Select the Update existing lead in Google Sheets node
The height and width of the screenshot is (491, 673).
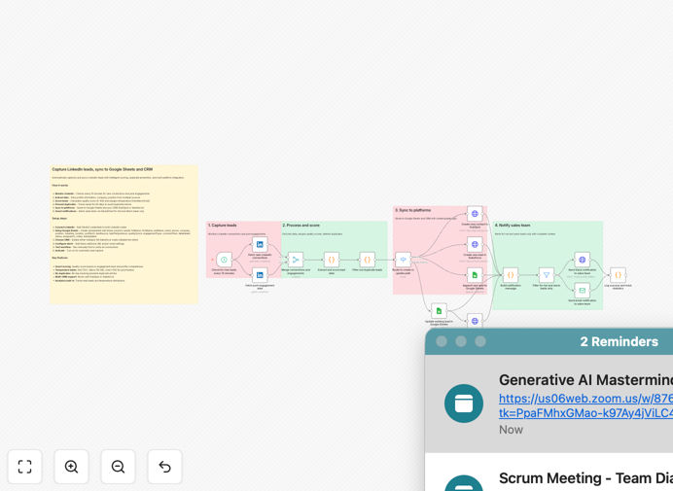[439, 311]
